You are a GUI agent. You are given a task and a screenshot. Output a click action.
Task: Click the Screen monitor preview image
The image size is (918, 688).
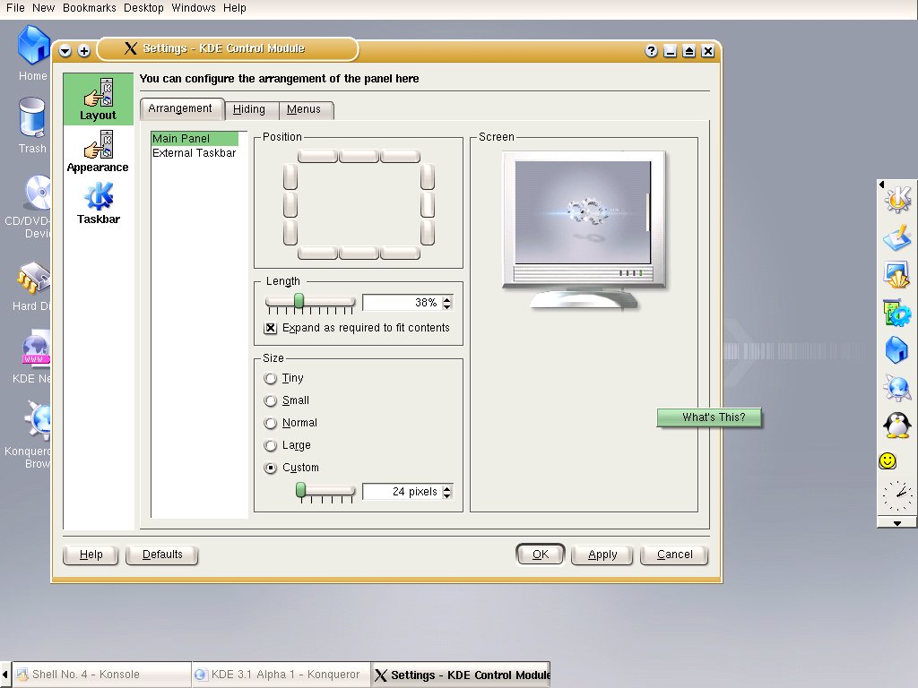(x=584, y=230)
